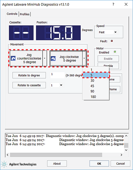Click the About button
Viewport: 133px width, 170px height.
(x=57, y=164)
